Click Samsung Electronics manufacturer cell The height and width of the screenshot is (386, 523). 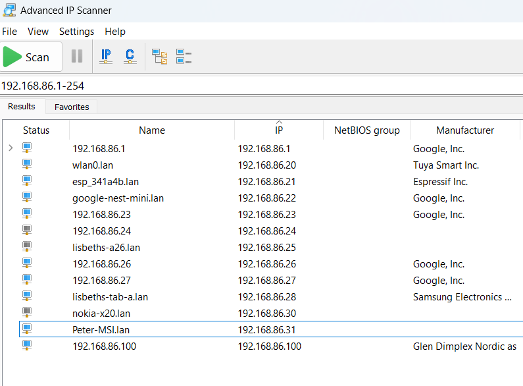coord(462,297)
